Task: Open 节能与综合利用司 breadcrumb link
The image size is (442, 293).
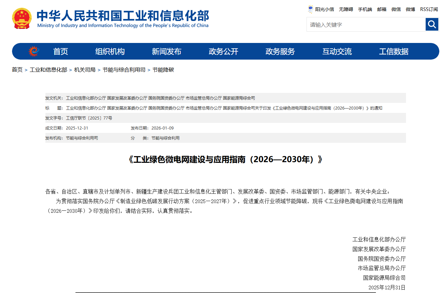Action: 124,70
